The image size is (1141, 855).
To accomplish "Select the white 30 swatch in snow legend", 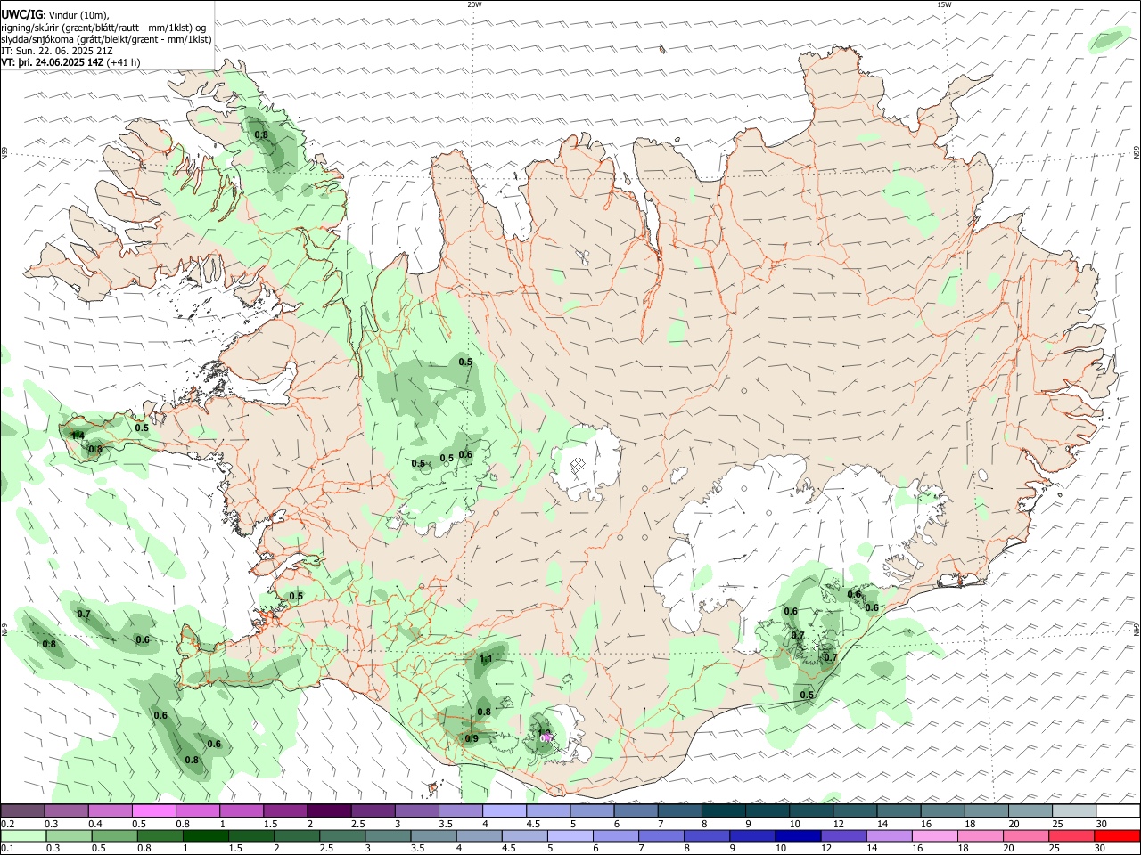I will click(x=1119, y=811).
